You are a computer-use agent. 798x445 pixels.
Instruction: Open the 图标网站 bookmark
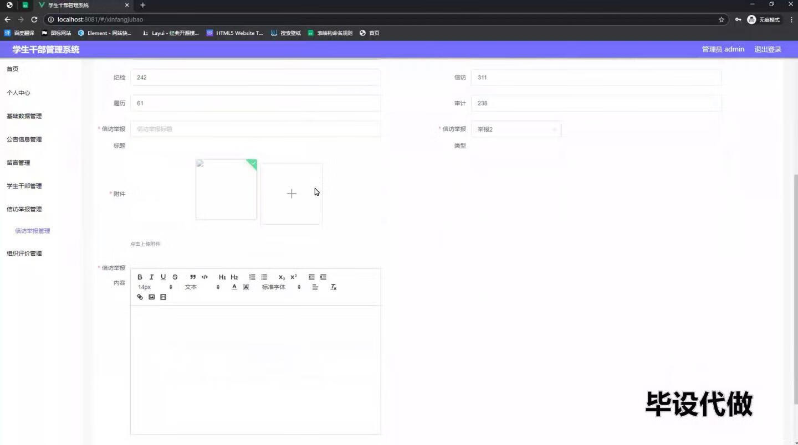pos(57,33)
